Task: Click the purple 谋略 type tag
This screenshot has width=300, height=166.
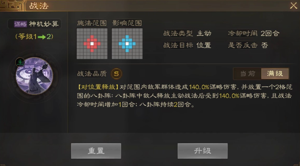Action: [21, 24]
